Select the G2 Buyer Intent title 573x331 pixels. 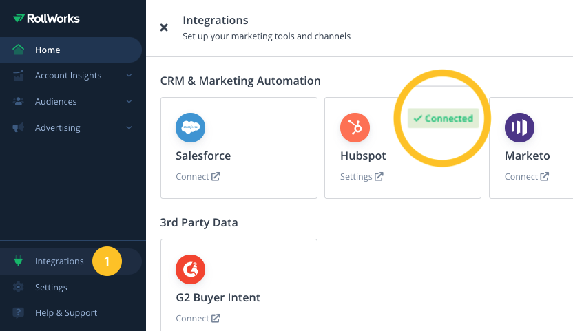[x=218, y=298]
